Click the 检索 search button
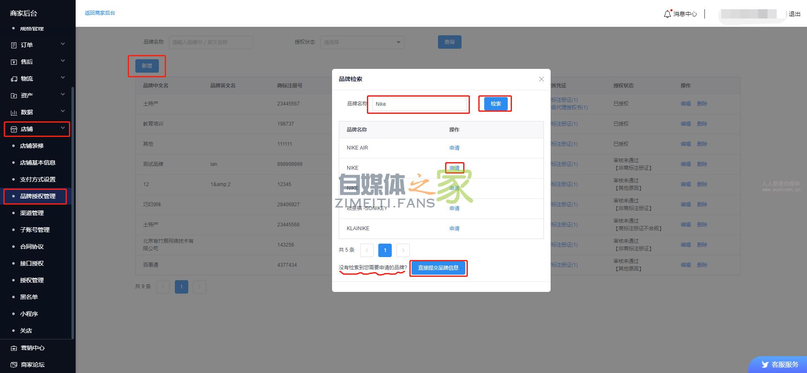Image resolution: width=807 pixels, height=373 pixels. click(x=496, y=104)
